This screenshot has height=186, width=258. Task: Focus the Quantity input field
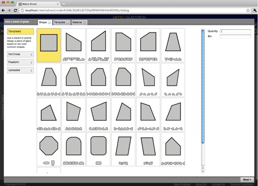click(235, 31)
